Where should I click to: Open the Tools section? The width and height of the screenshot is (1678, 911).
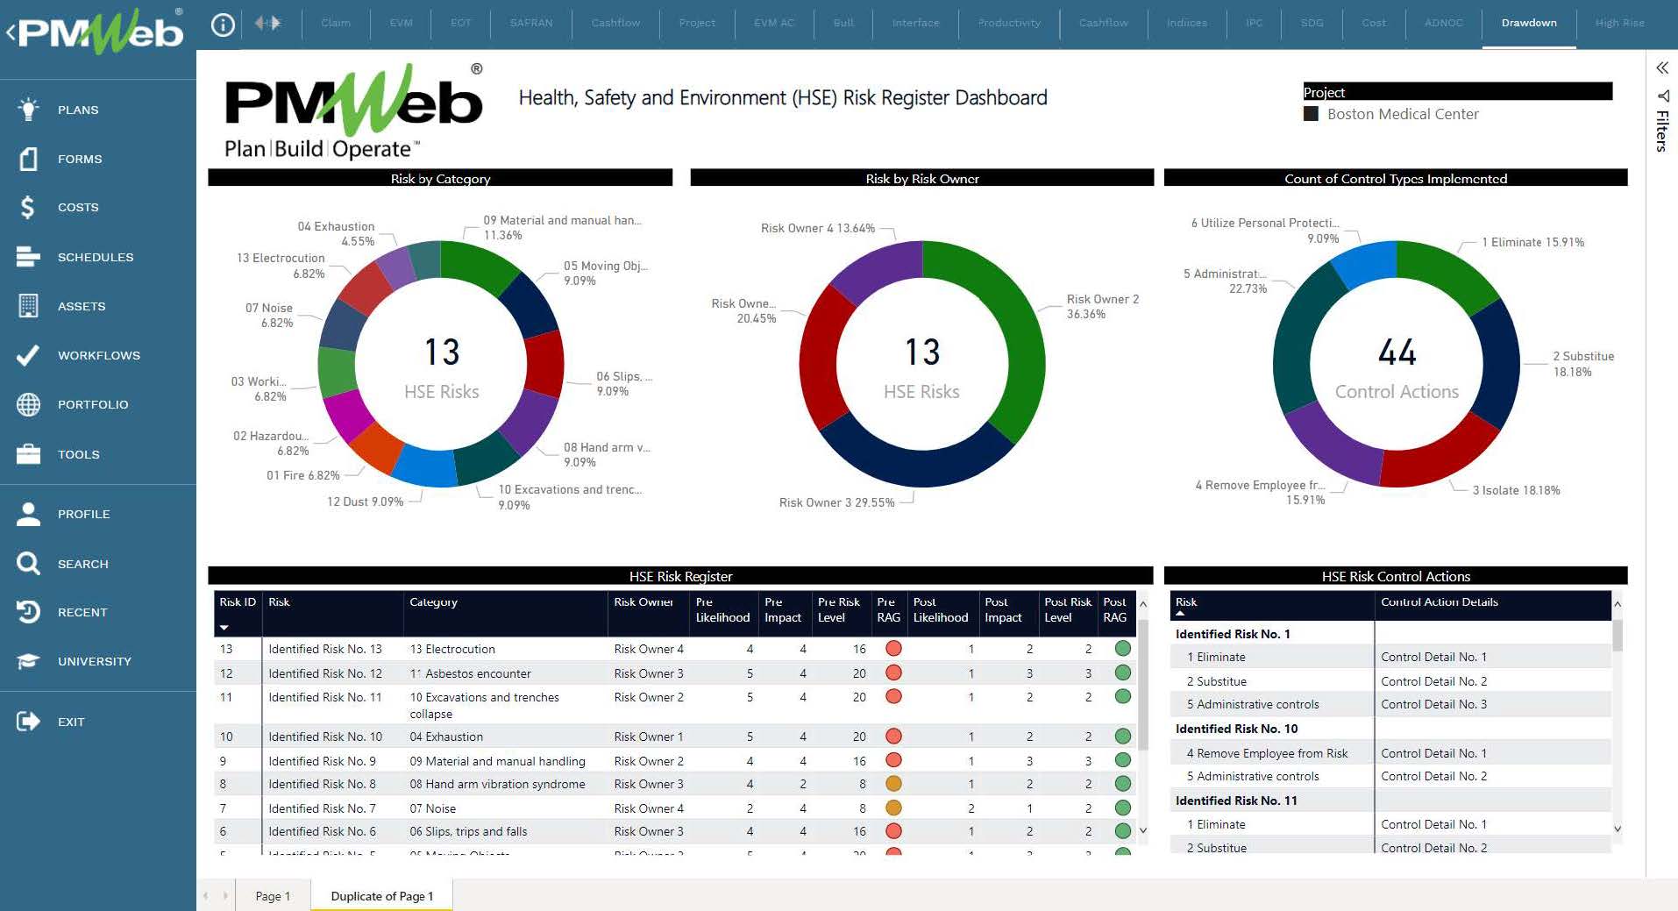[78, 454]
